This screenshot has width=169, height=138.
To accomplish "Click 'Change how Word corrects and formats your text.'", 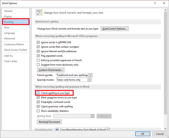I will 74,13.
